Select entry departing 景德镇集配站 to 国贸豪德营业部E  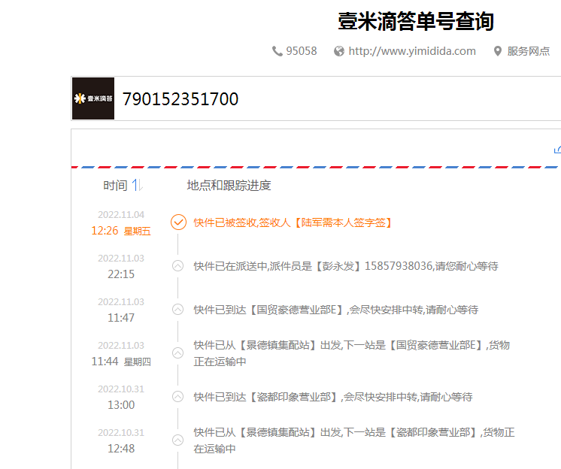click(x=352, y=353)
